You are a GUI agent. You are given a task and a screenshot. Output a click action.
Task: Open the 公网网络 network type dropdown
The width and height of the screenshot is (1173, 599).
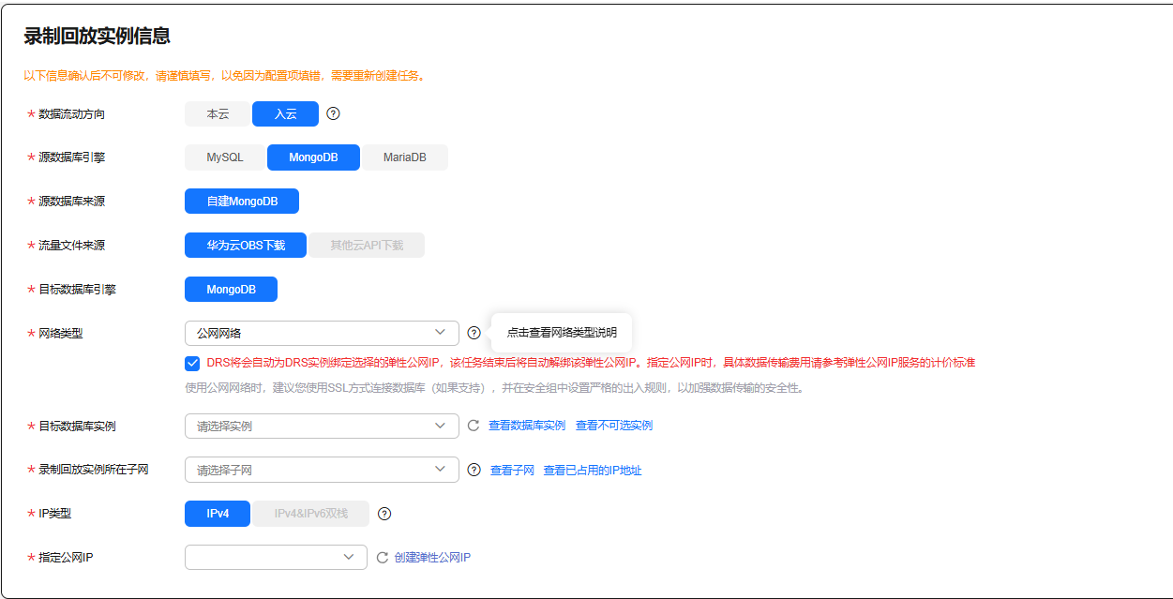tap(322, 333)
